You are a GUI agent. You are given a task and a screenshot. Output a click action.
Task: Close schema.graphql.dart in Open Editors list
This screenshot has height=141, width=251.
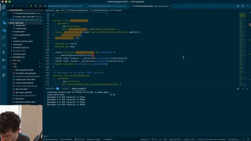point(11,20)
